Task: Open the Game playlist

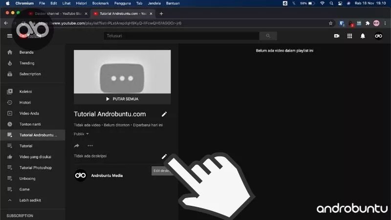Action: [33, 190]
